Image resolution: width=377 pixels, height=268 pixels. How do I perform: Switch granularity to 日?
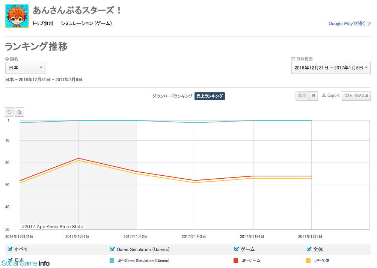(313, 96)
